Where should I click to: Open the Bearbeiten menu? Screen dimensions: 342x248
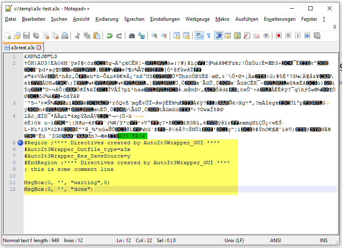point(34,19)
